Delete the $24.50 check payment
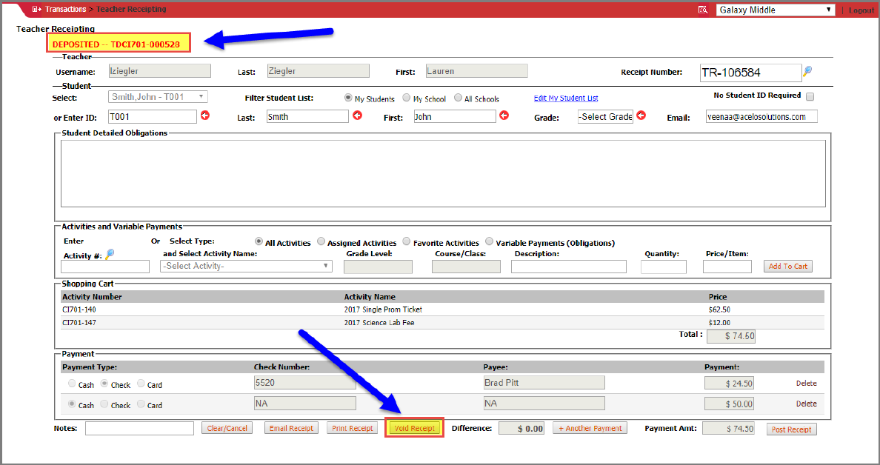 click(807, 384)
